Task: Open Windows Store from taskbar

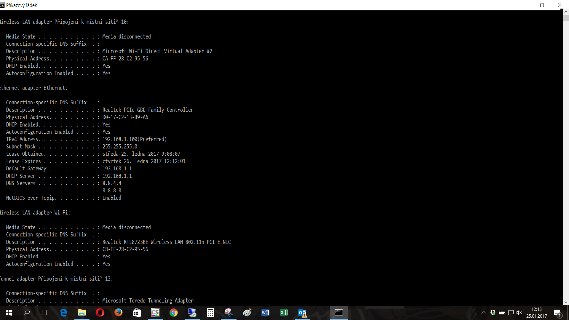Action: point(137,313)
